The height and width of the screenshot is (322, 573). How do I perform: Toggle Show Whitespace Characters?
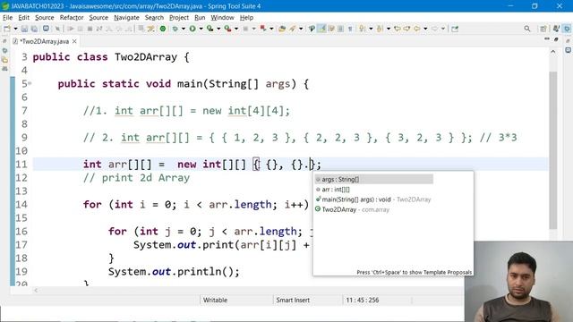point(350,29)
